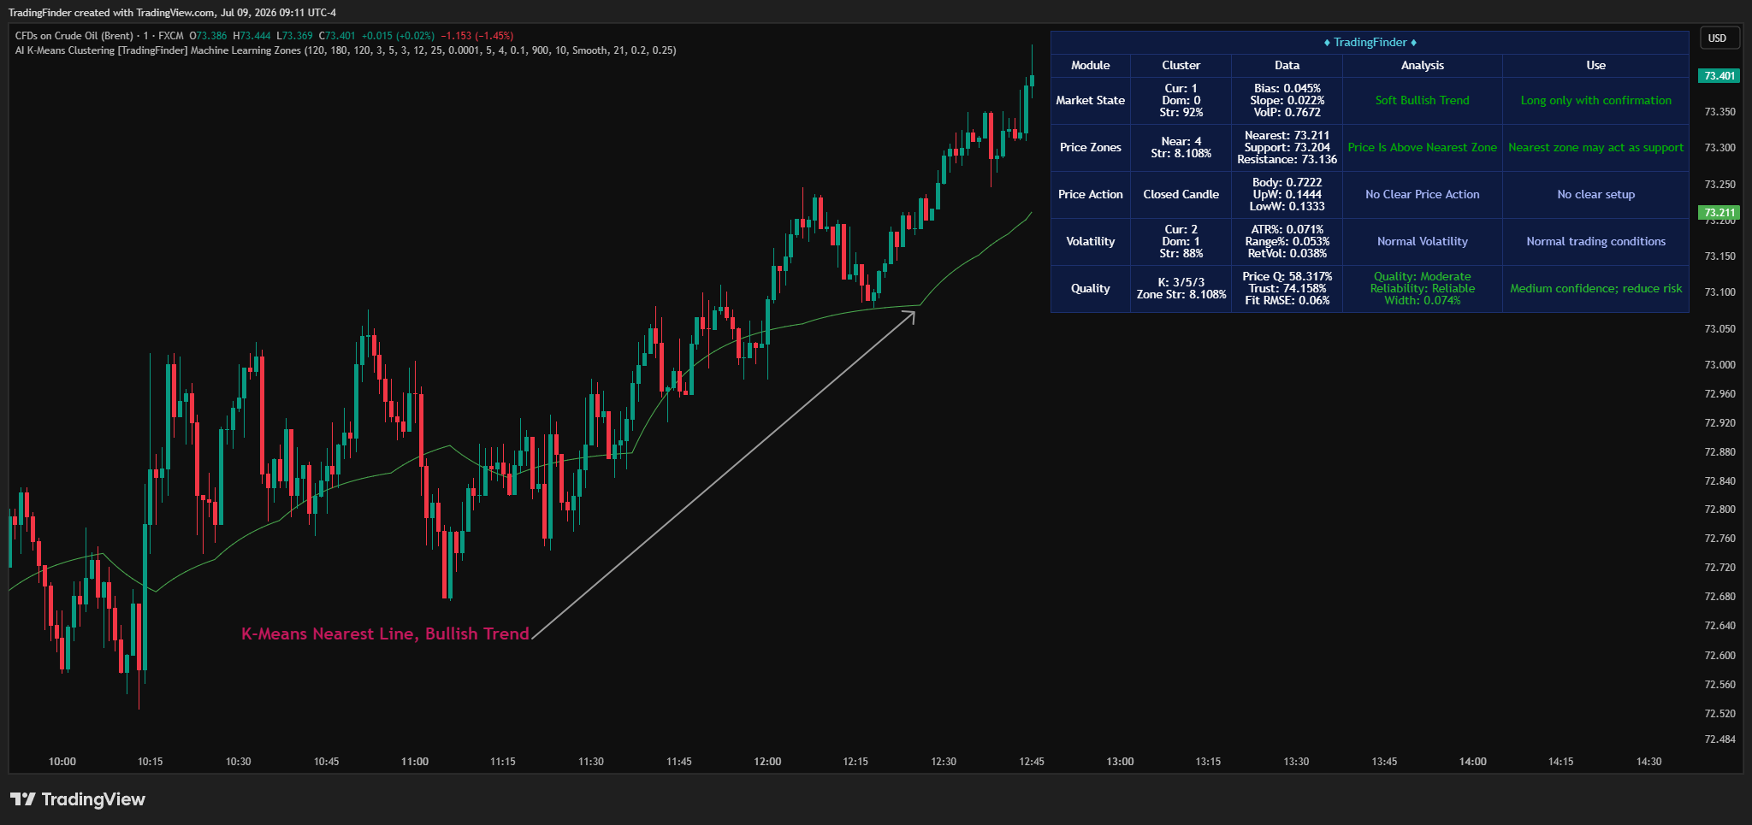Click the 12:00 time axis label
The image size is (1752, 825).
coord(767,761)
